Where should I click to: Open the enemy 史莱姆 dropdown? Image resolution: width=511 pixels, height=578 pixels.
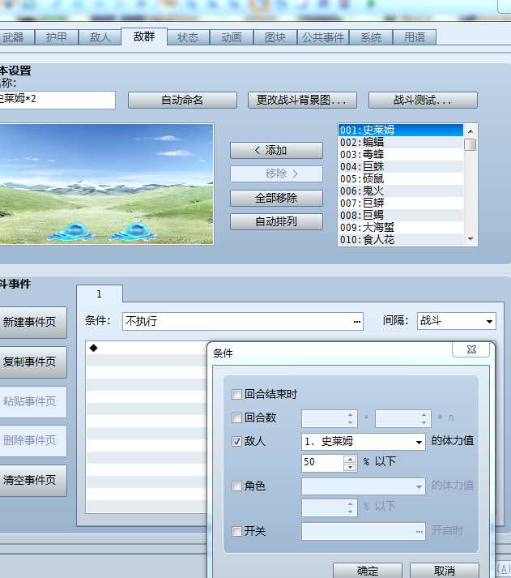pyautogui.click(x=364, y=441)
